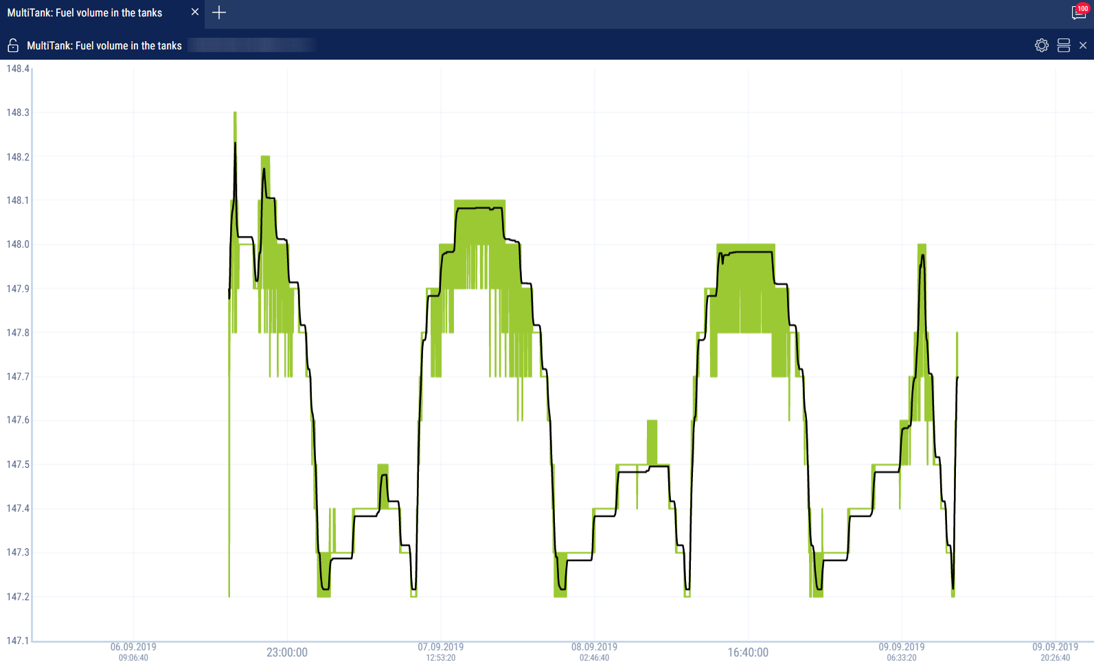Click the 148.4 y-axis label
The width and height of the screenshot is (1094, 662).
[18, 69]
